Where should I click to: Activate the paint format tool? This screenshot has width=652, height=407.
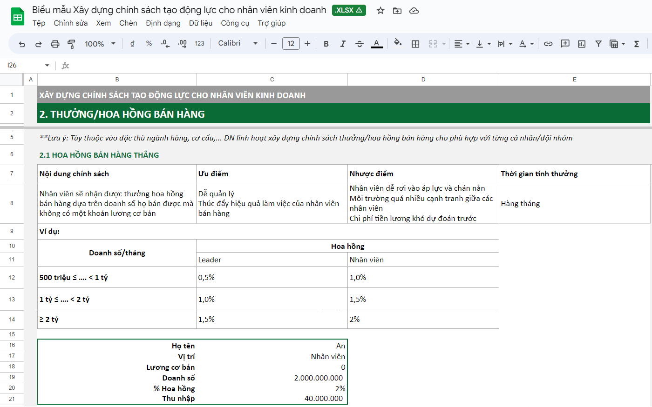[x=71, y=44]
